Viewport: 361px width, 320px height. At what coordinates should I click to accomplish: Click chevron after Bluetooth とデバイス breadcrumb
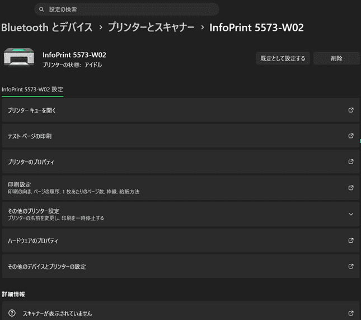[101, 27]
